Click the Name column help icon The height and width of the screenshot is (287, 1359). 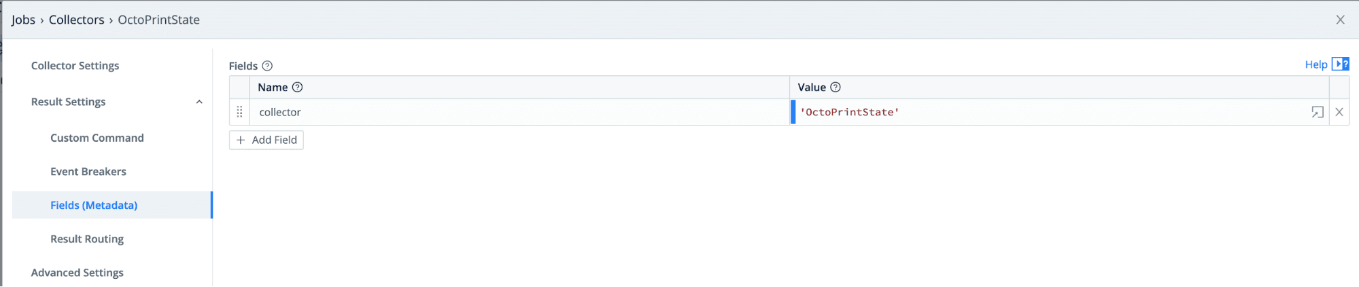[297, 88]
